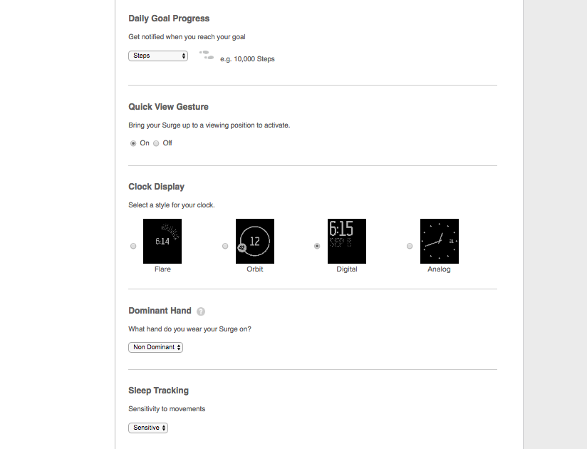Image resolution: width=587 pixels, height=449 pixels.
Task: Select the Orbit radio button
Action: (225, 246)
